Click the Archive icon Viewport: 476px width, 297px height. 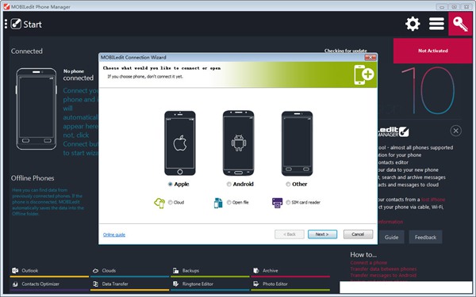point(256,270)
